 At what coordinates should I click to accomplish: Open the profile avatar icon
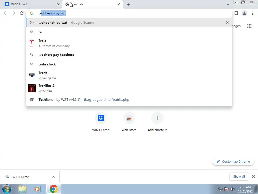click(244, 13)
